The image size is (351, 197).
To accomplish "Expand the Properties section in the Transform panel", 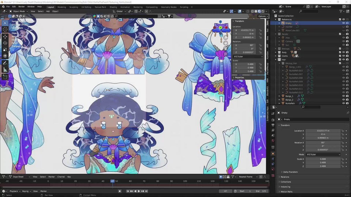I will pyautogui.click(x=239, y=77).
